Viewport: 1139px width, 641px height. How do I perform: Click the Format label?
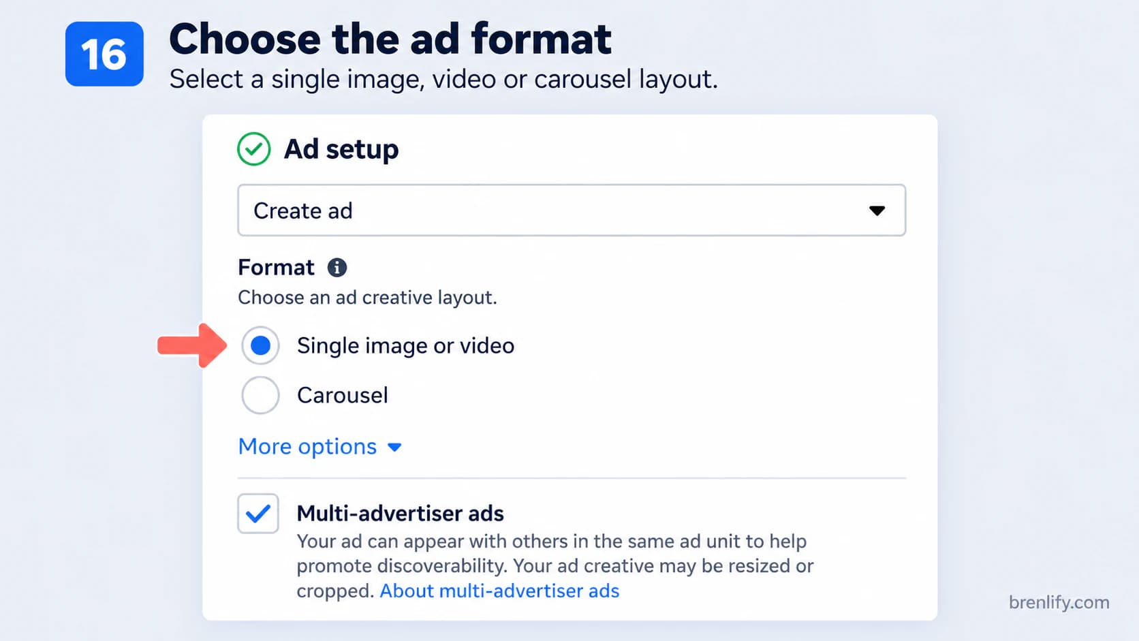pos(276,268)
